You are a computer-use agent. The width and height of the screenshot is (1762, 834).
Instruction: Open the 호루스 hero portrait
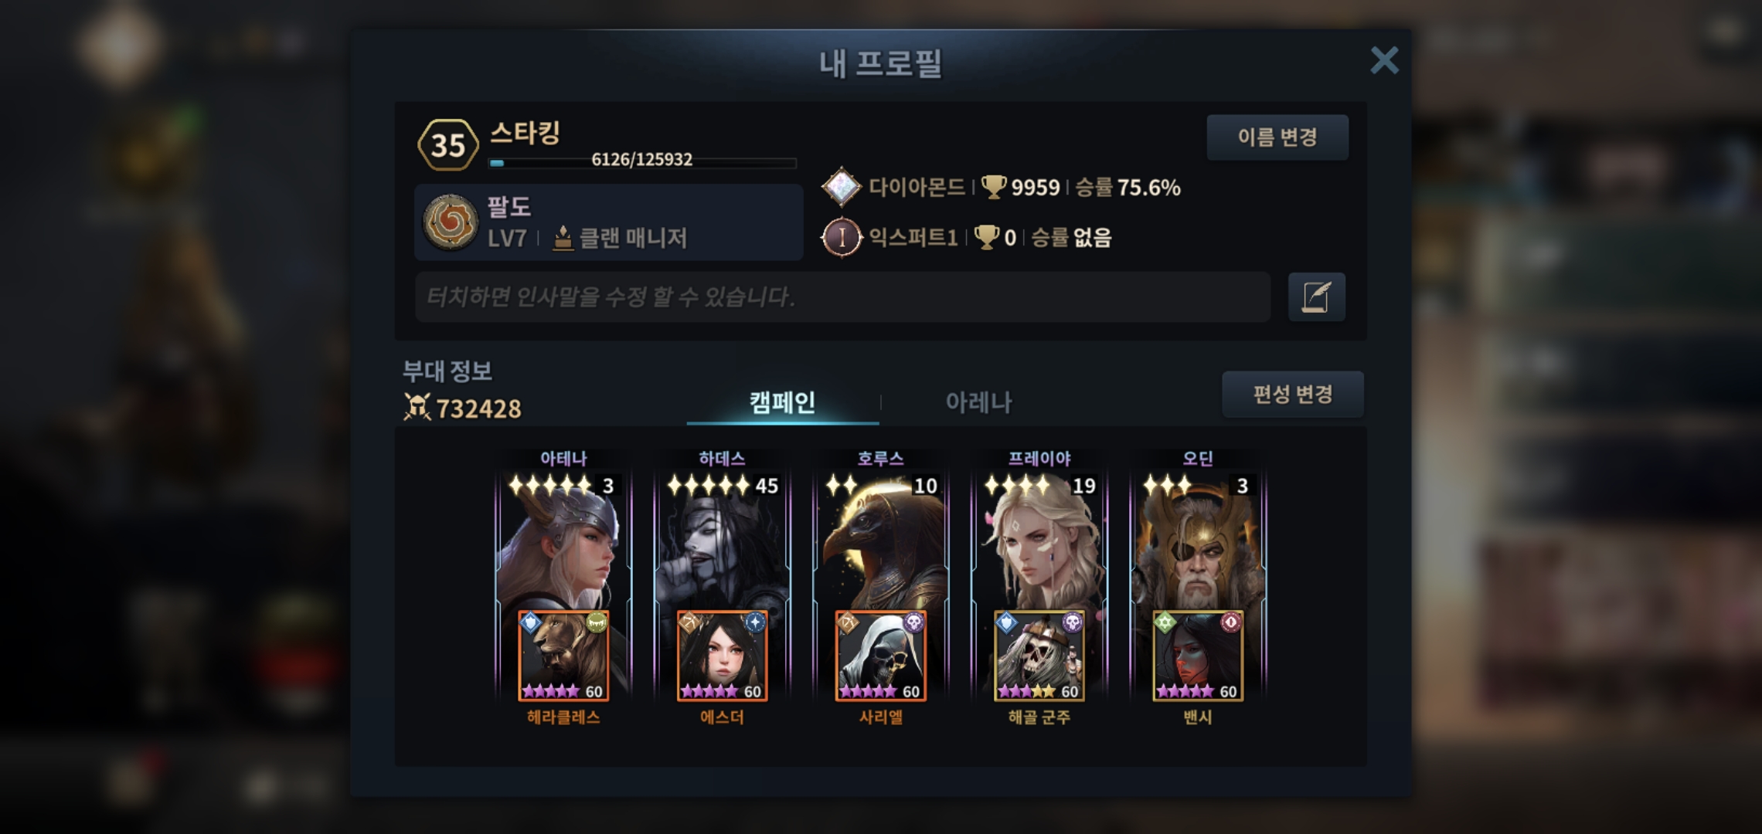tap(881, 541)
